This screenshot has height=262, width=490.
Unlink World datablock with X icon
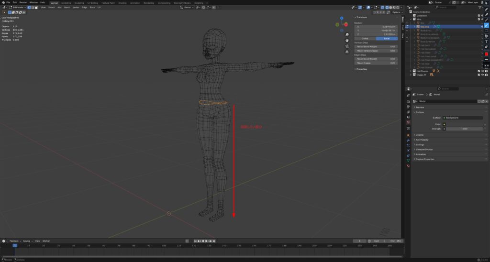487,101
